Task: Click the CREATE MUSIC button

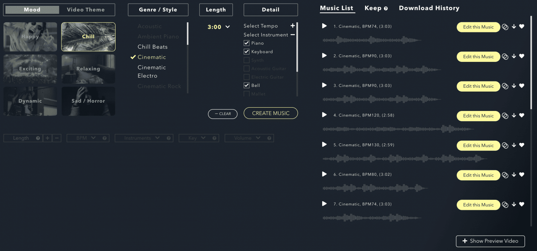Action: pos(270,113)
